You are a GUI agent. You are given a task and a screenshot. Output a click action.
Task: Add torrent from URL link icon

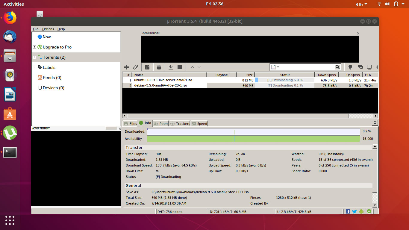click(x=136, y=67)
